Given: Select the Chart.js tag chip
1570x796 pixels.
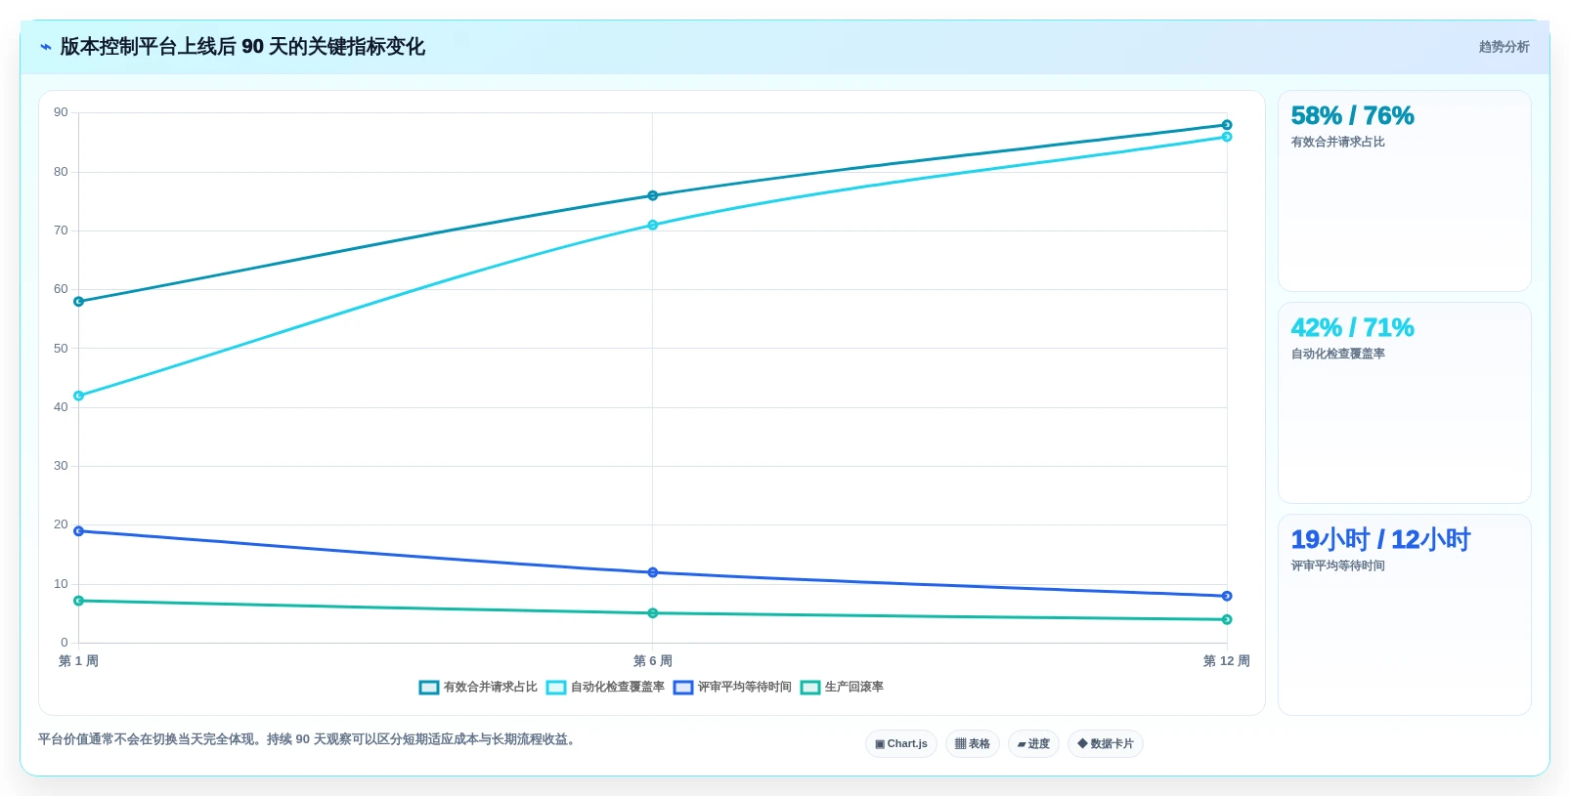Looking at the screenshot, I should (901, 744).
